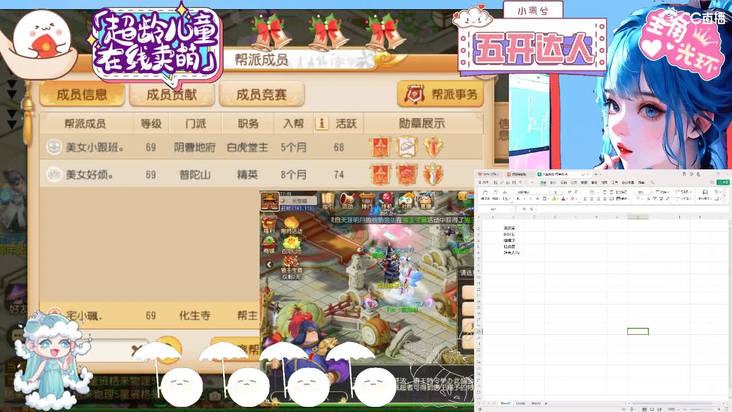Switch to Sheet2 tab
The height and width of the screenshot is (412, 732).
pyautogui.click(x=520, y=403)
